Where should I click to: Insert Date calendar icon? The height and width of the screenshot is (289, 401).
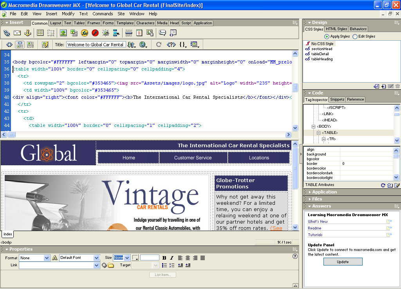point(139,33)
